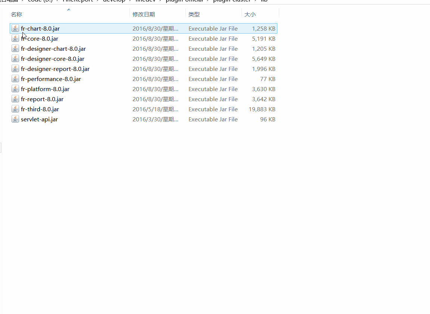Select the fr-third-8.0.jar file name
The height and width of the screenshot is (314, 430).
[x=40, y=109]
